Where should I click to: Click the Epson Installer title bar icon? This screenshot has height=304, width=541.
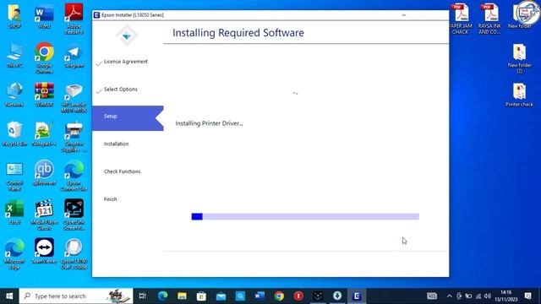point(97,15)
